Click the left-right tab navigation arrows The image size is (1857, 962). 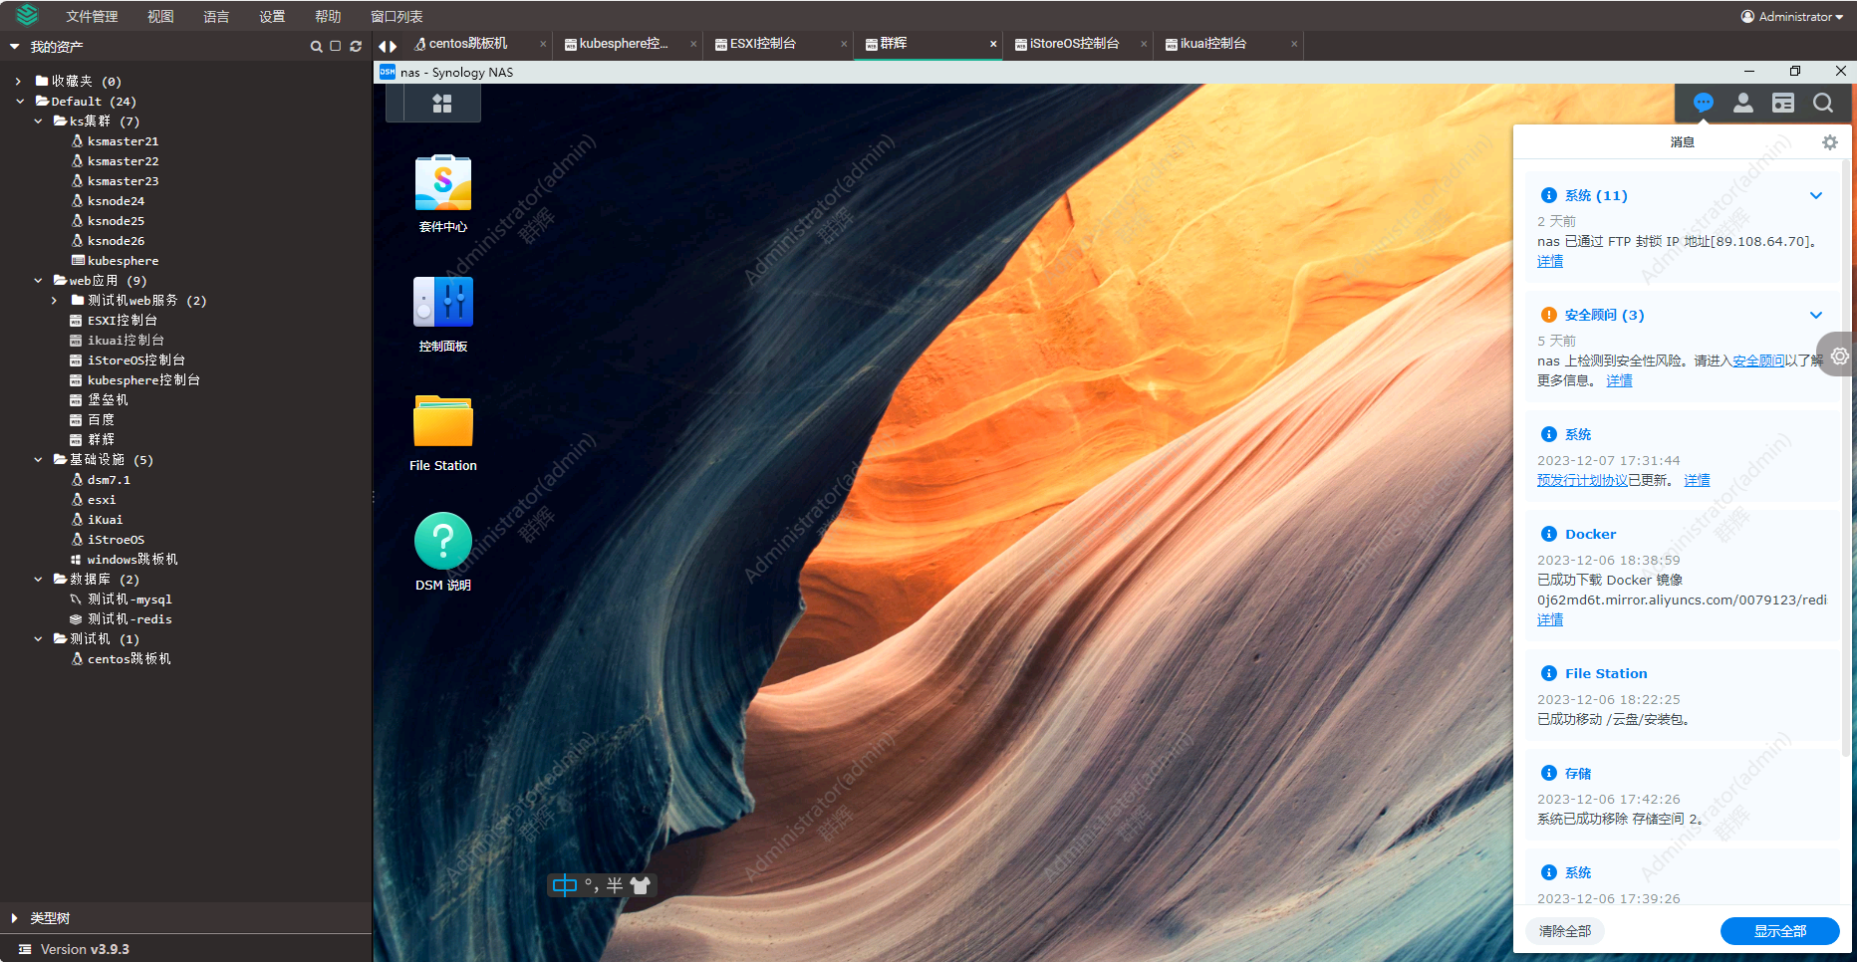pyautogui.click(x=388, y=46)
